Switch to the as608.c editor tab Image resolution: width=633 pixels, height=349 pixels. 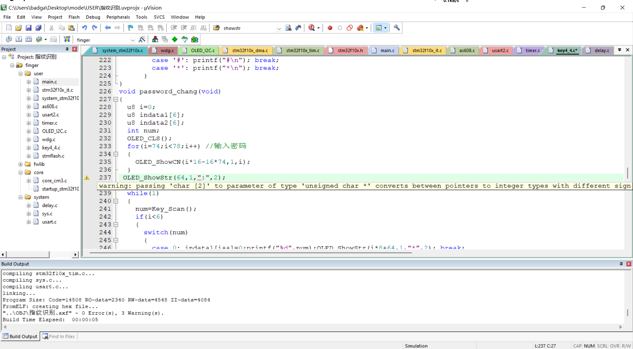point(463,50)
